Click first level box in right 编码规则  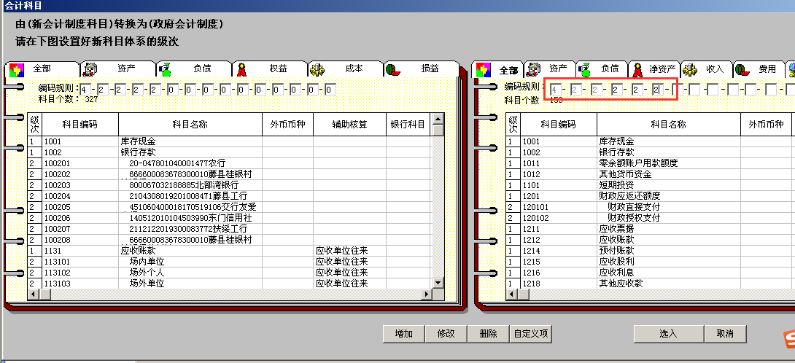tap(556, 90)
